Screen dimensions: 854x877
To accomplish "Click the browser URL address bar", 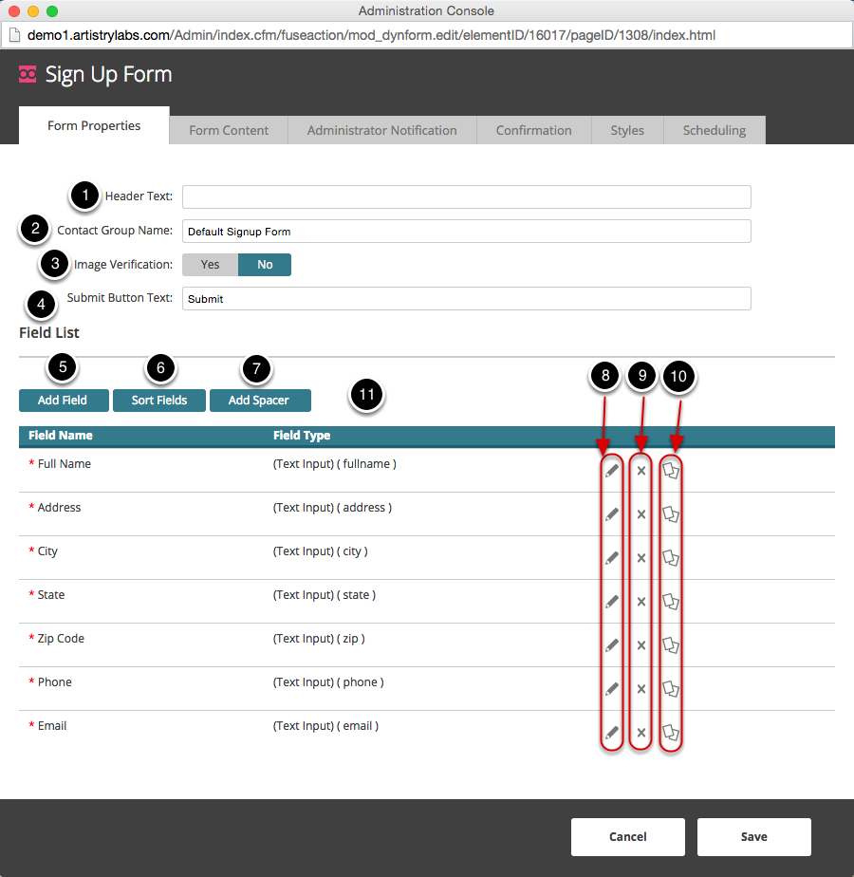I will pos(427,35).
